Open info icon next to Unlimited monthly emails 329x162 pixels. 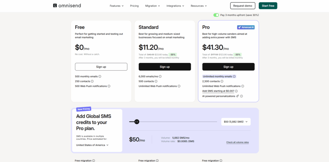(x=234, y=76)
